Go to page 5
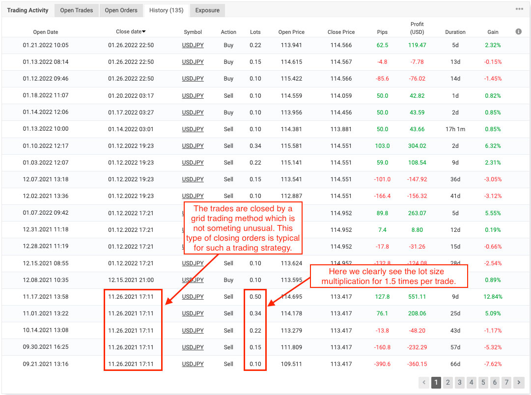This screenshot has width=531, height=395. click(483, 382)
